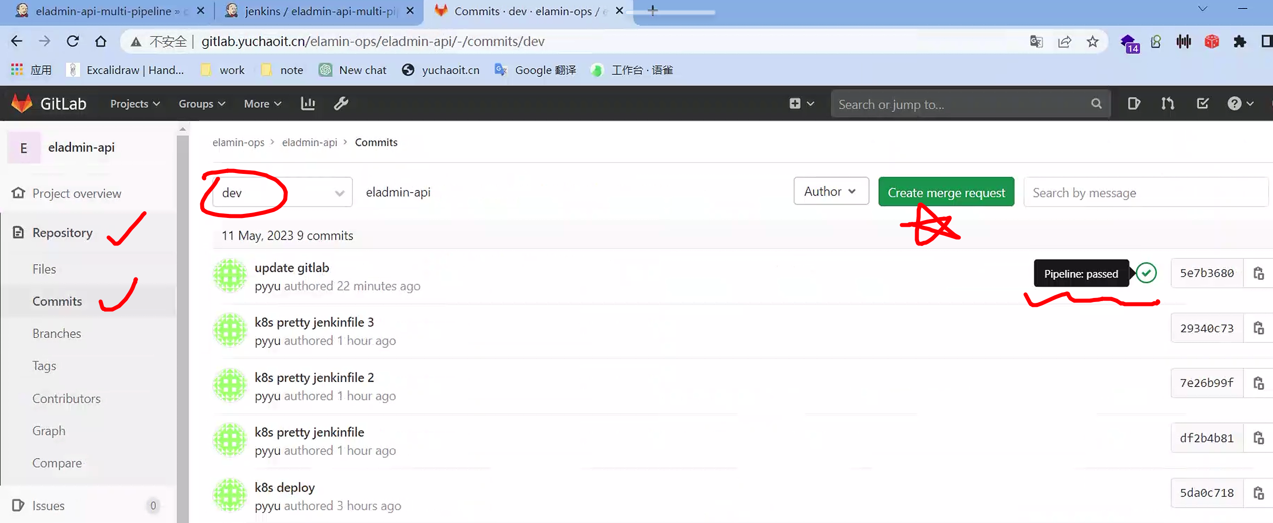The width and height of the screenshot is (1273, 523).
Task: Open the analytics chart icon in navbar
Action: click(308, 104)
